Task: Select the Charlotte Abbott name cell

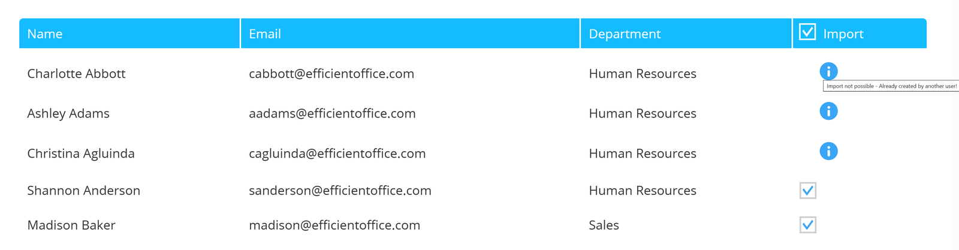Action: (76, 74)
